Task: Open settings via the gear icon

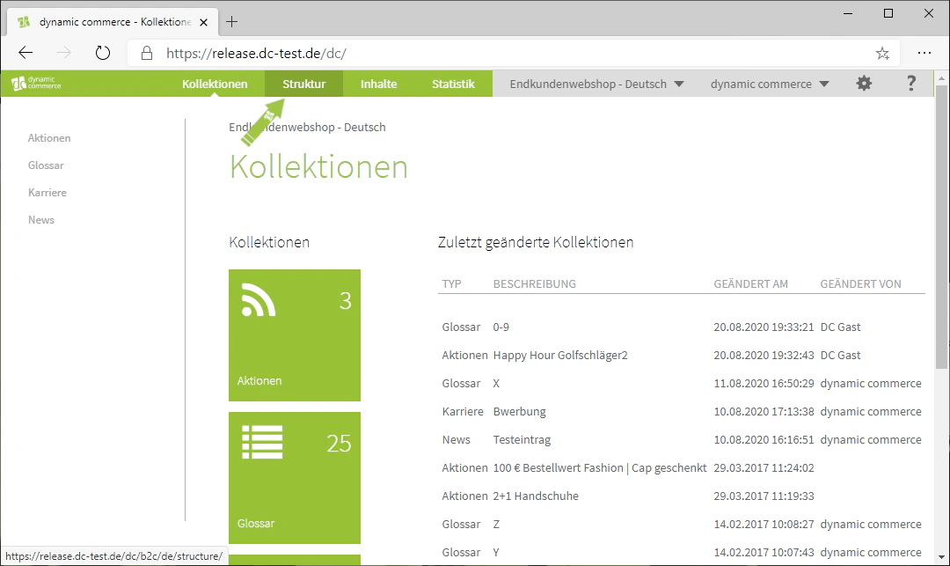Action: point(864,84)
